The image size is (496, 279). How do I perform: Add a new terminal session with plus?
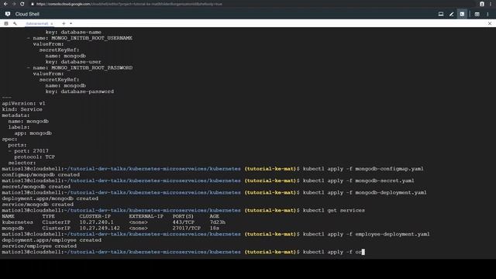[x=64, y=23]
